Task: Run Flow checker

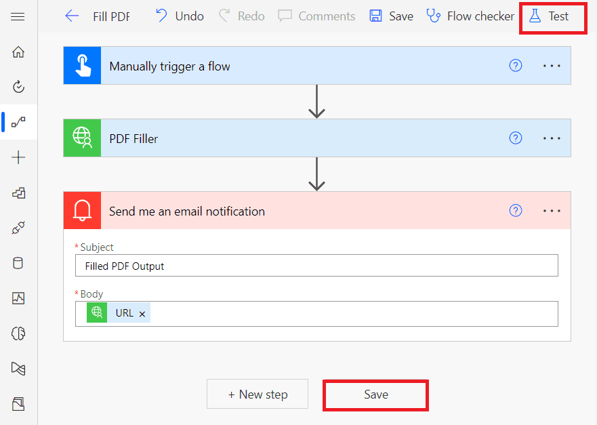Action: [x=470, y=16]
